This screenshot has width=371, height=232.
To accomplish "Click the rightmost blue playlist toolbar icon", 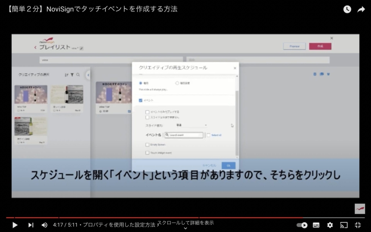I will 328,74.
